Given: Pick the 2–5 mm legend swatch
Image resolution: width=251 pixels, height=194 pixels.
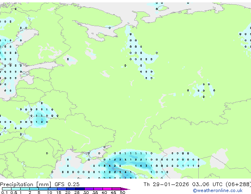Looking at the screenshot, I should click(x=34, y=189).
